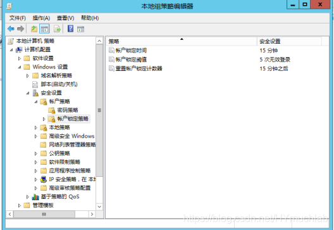Expand the 域名解析策略 folder
Image resolution: width=334 pixels, height=230 pixels.
(x=27, y=75)
